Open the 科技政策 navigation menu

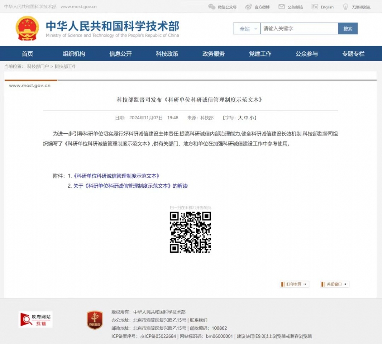pyautogui.click(x=167, y=54)
